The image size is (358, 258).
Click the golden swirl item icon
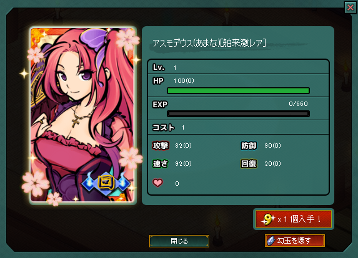[268, 219]
